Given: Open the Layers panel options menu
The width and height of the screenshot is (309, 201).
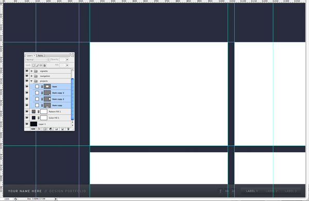Looking at the screenshot, I should click(x=72, y=56).
